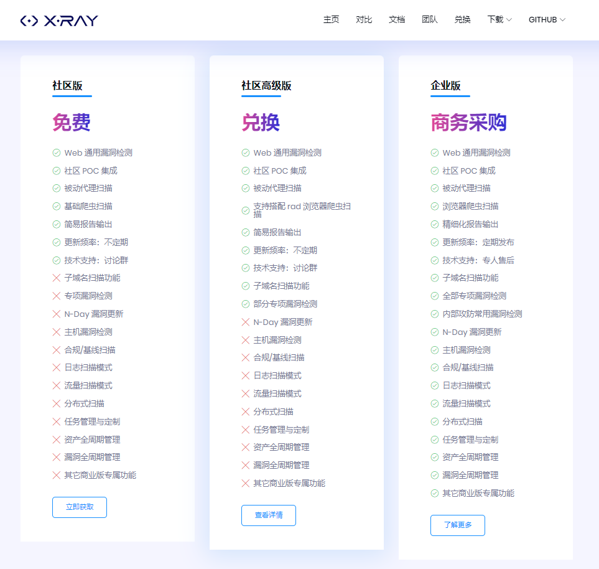Click the 基础爬虫扫描 feature text
599x569 pixels.
88,207
